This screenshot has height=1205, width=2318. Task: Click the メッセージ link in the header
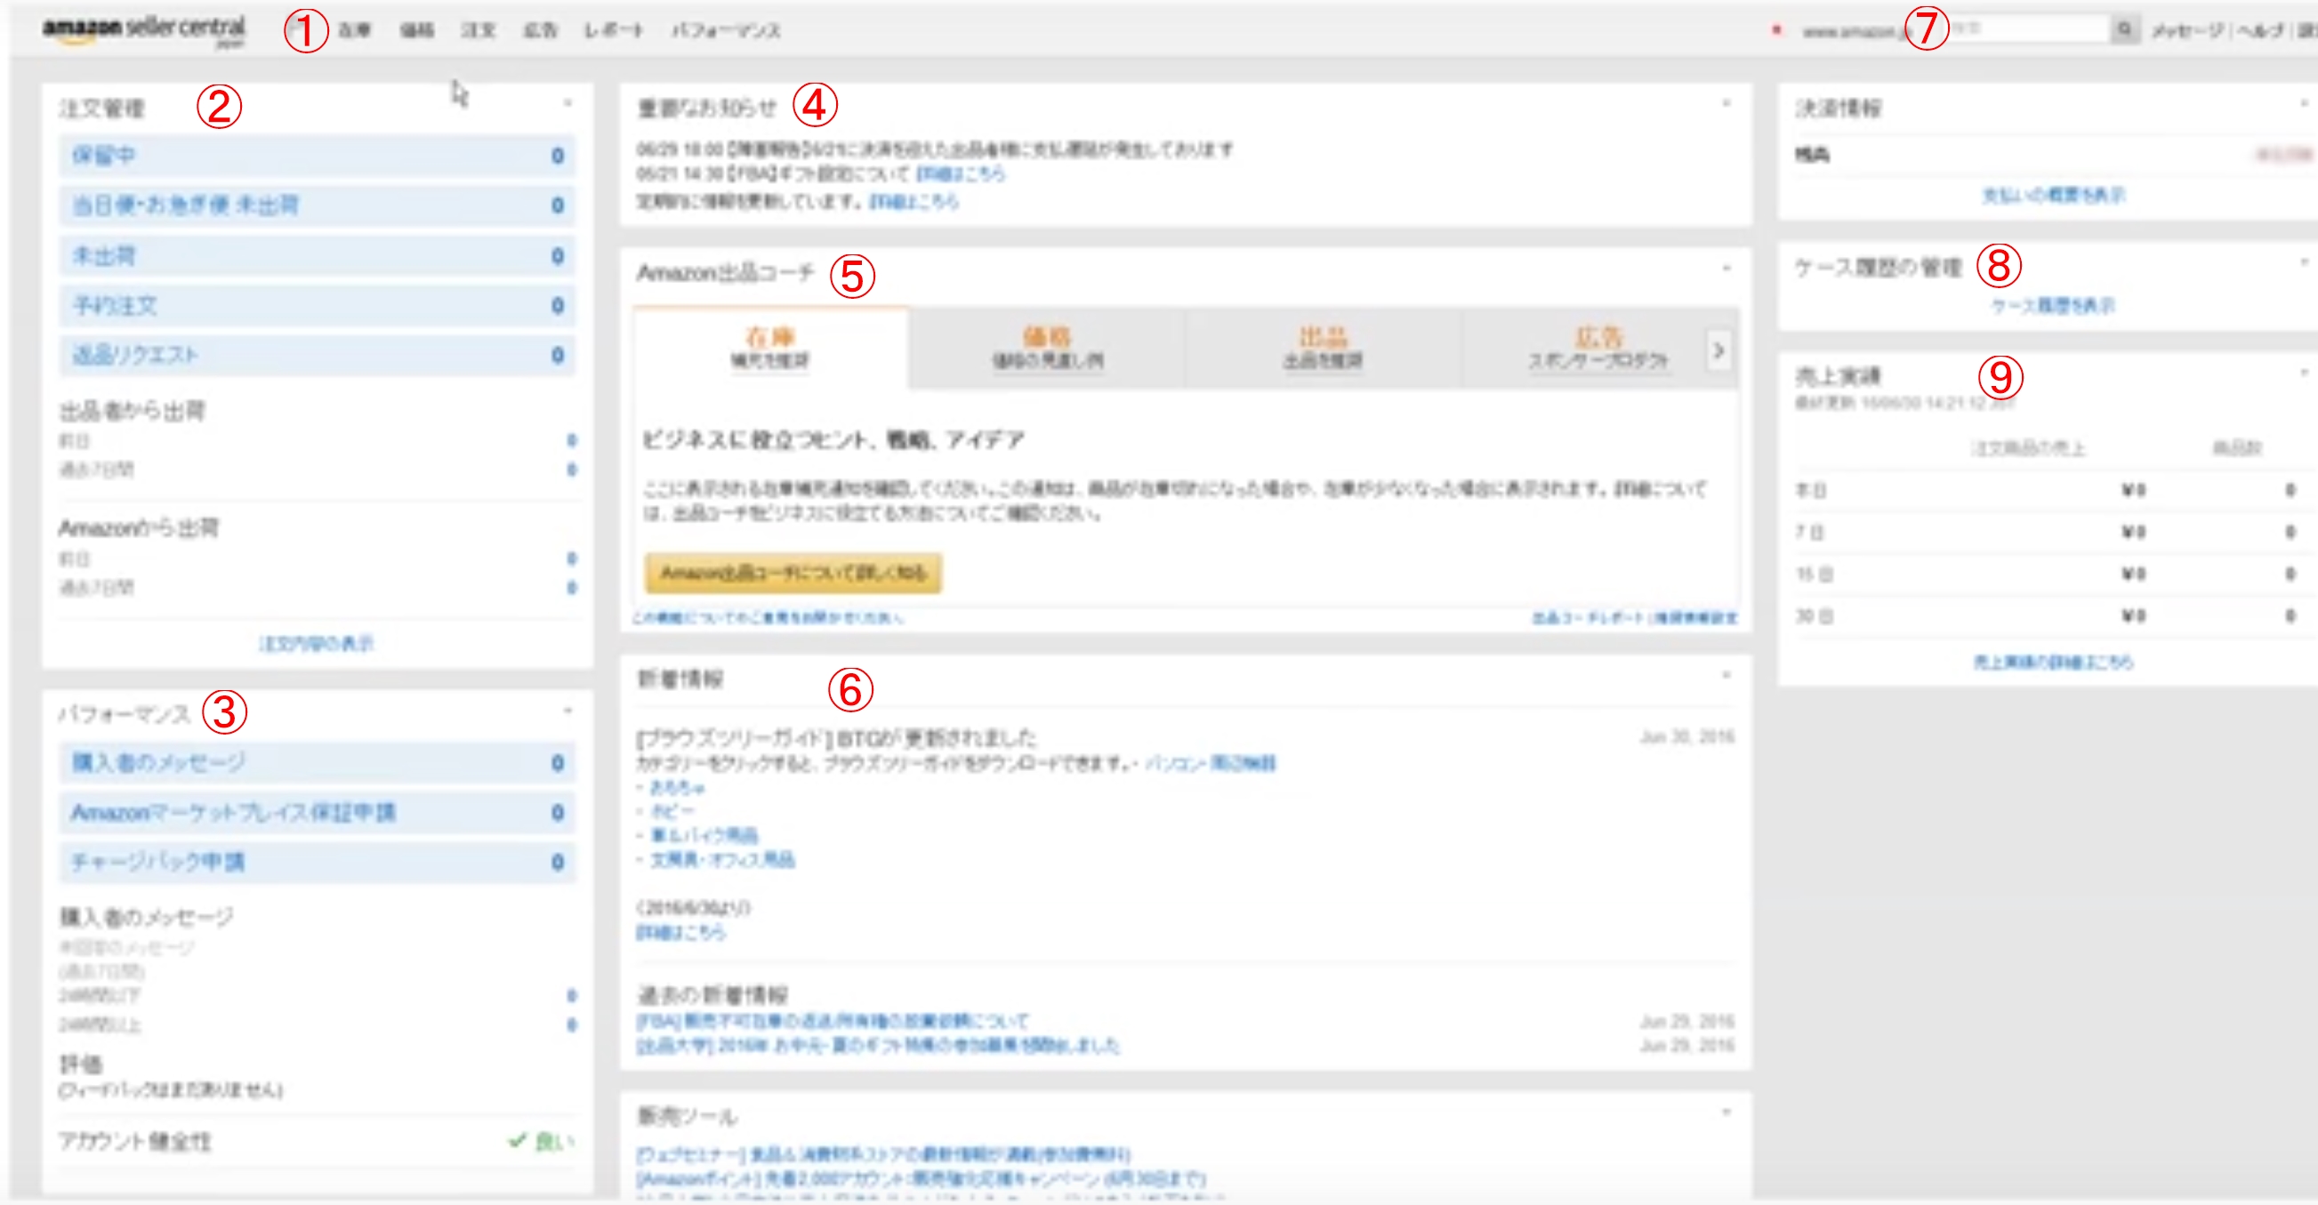tap(2185, 30)
